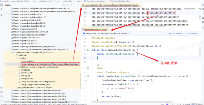Close the GsonAutoConfiguration.class tab
The width and height of the screenshot is (204, 105).
point(108,29)
